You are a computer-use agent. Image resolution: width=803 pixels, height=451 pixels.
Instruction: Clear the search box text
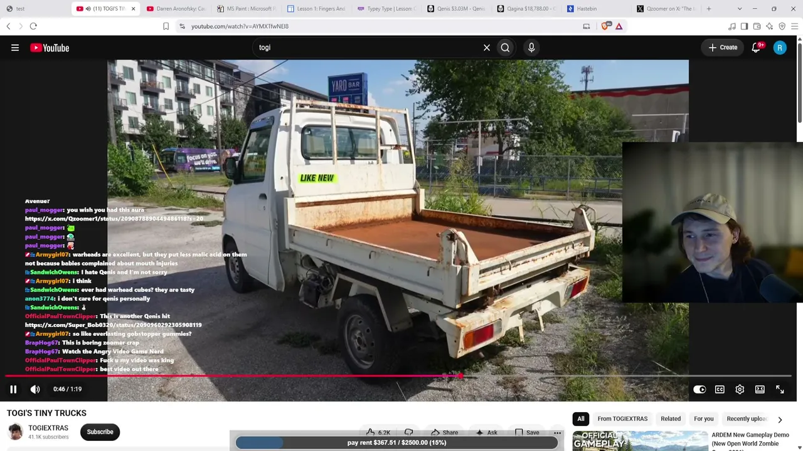(486, 48)
